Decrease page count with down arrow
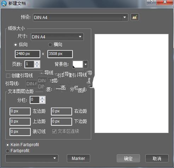This screenshot has height=168, width=174. coord(37,66)
